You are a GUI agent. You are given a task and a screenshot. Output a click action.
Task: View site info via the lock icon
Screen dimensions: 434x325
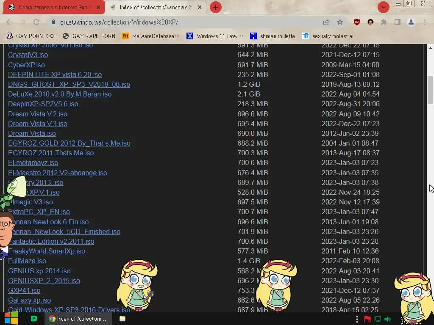[53, 22]
